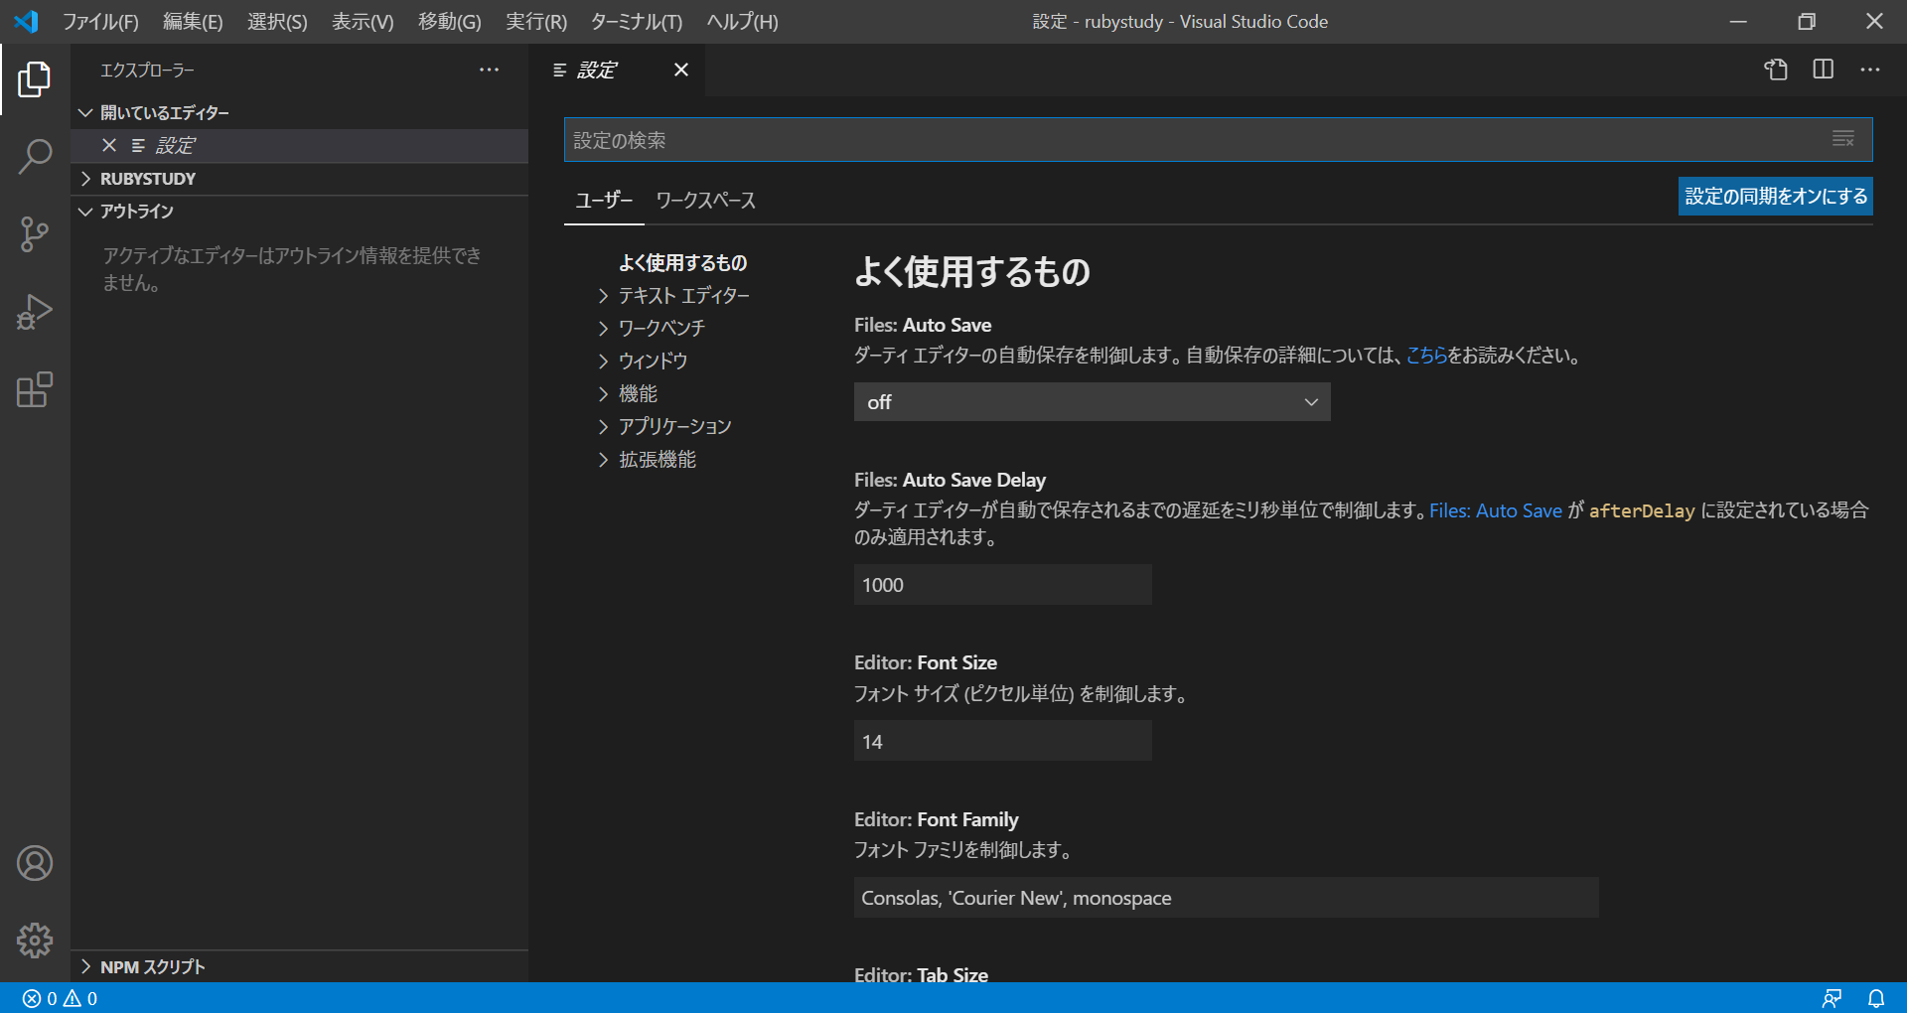Switch to the ユーザー settings tab

coord(604,200)
